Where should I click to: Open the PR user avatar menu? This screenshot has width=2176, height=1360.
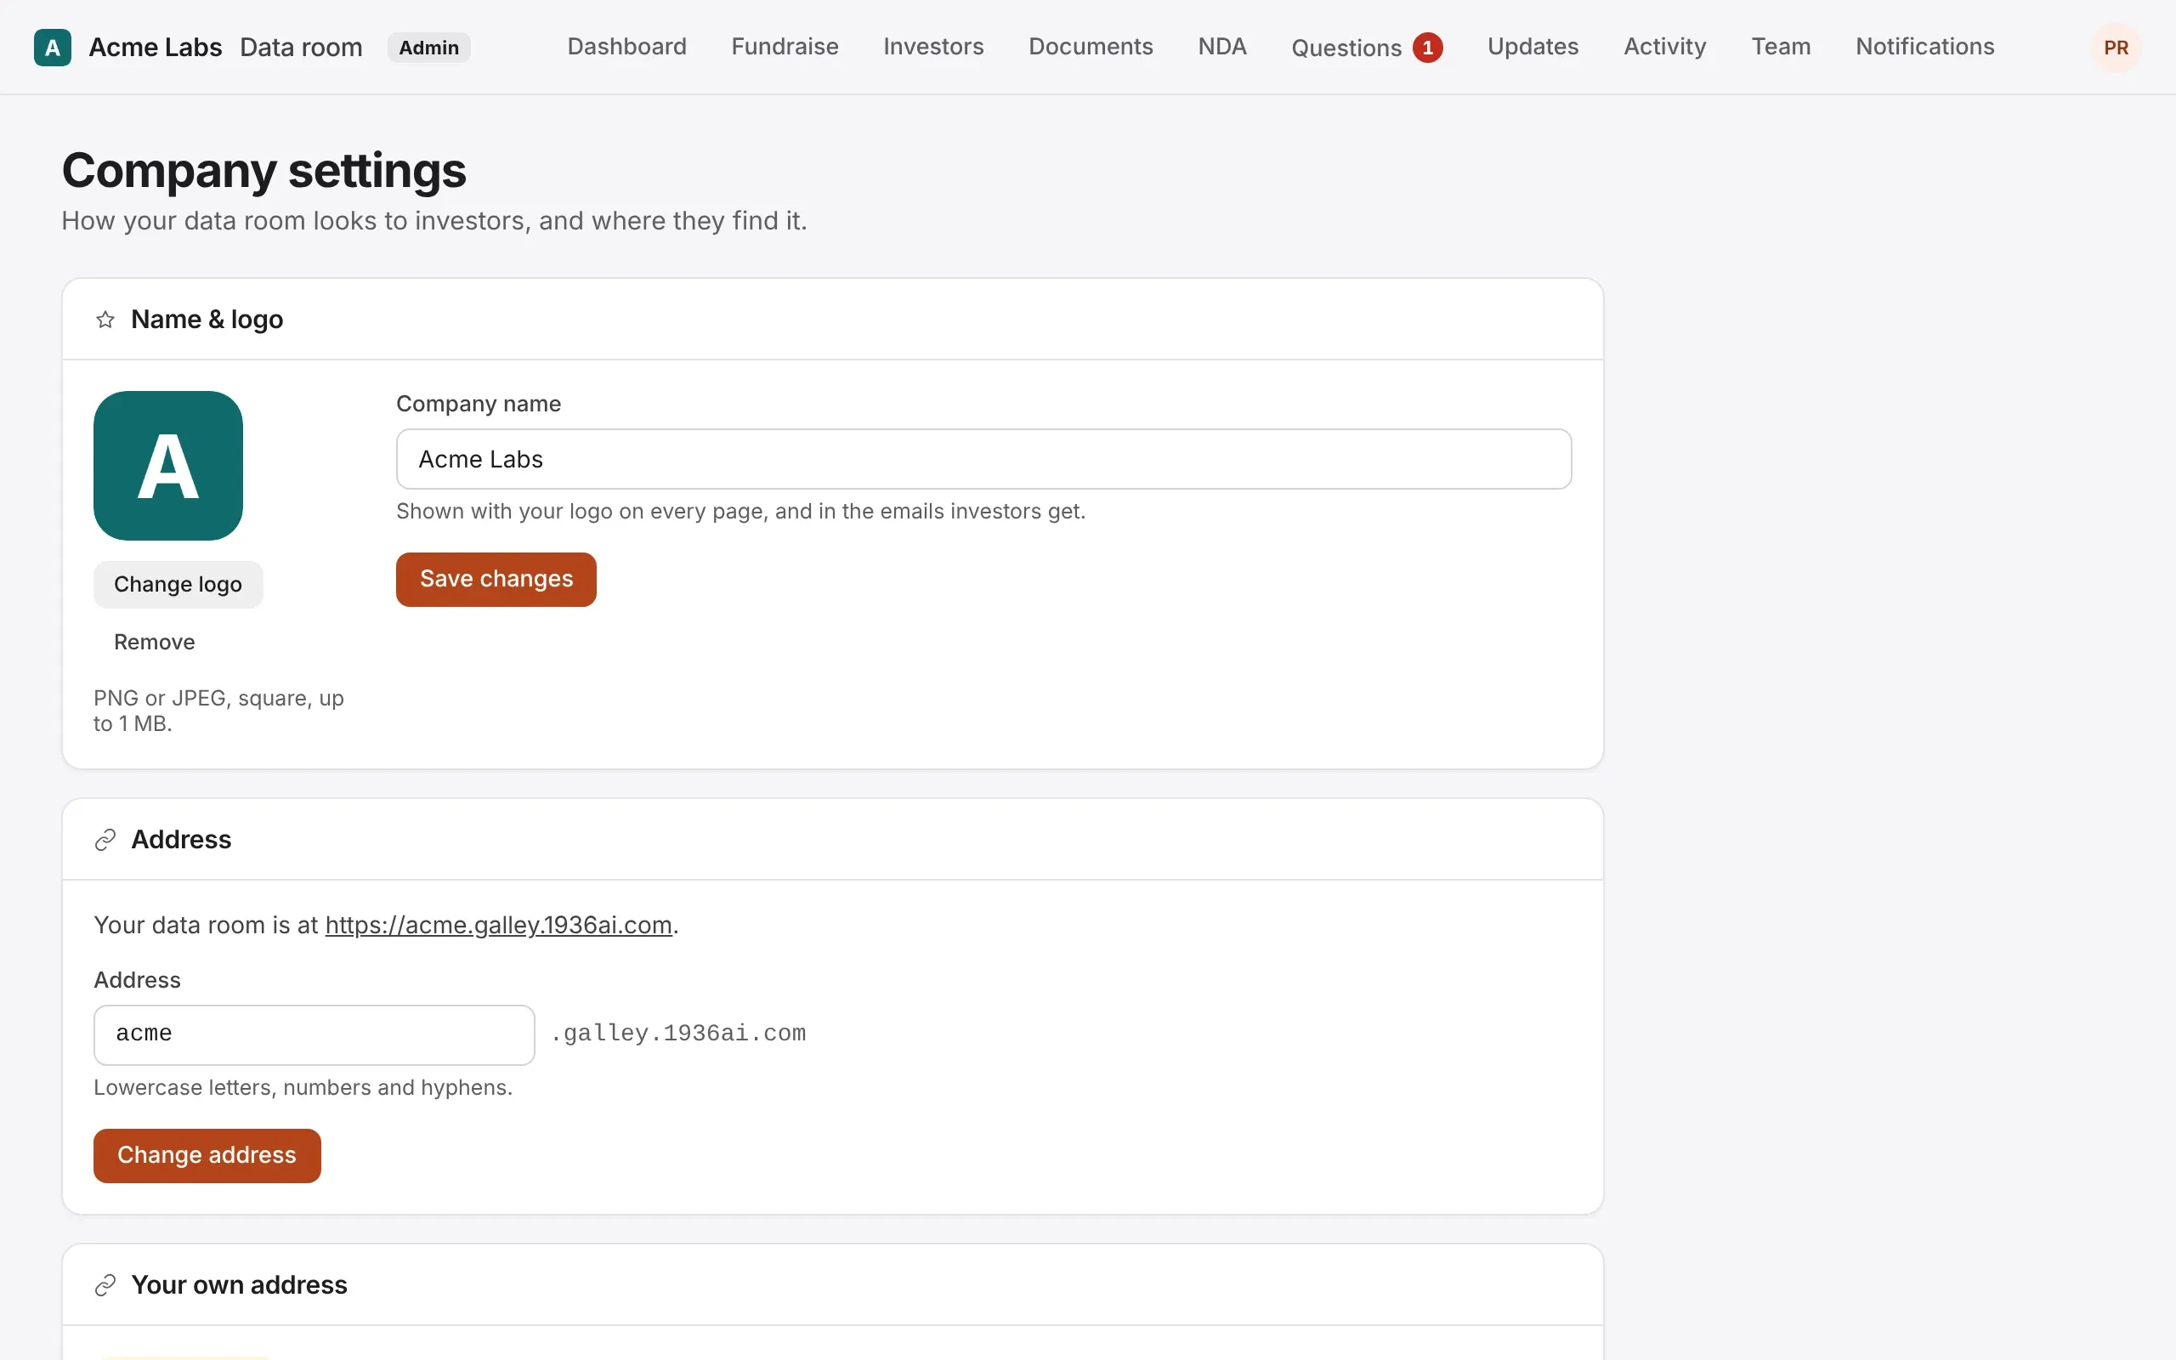[2115, 48]
